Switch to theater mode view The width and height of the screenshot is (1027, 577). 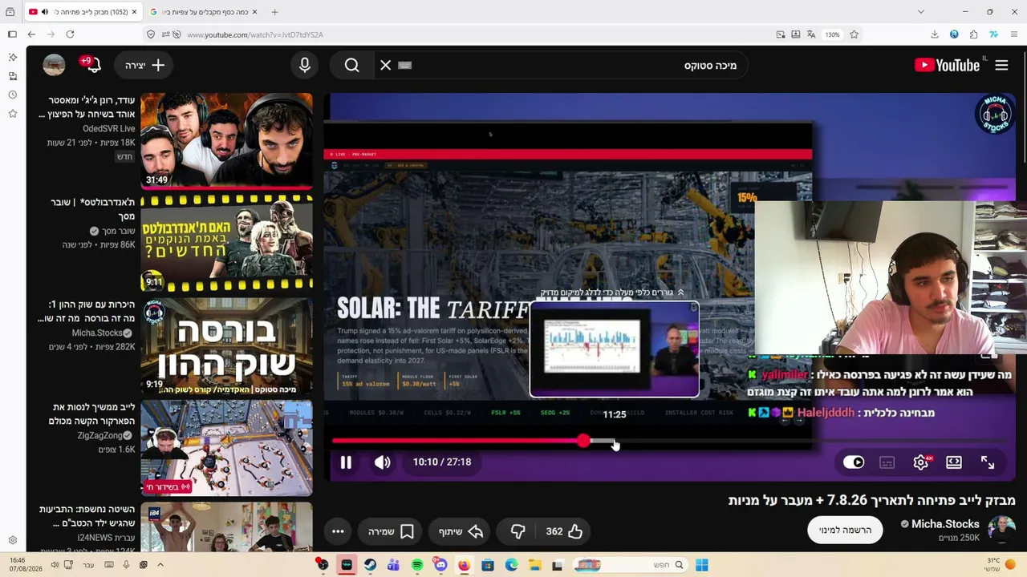954,462
